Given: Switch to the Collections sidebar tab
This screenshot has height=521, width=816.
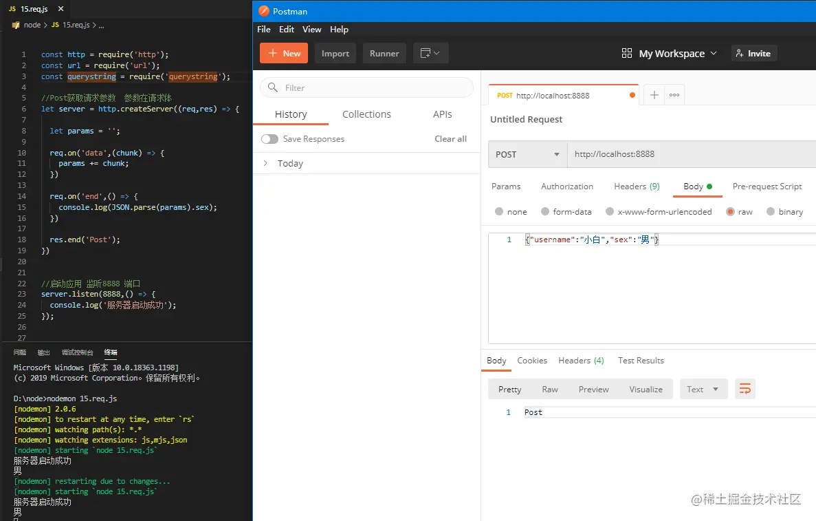Looking at the screenshot, I should [366, 114].
